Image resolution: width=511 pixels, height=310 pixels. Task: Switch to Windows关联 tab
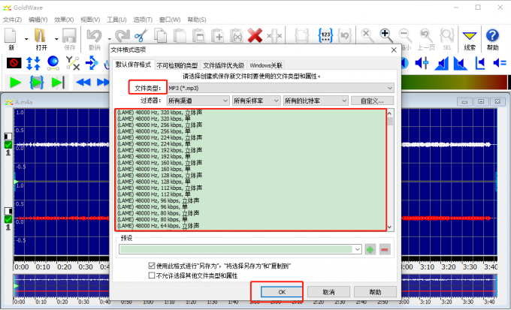click(266, 65)
